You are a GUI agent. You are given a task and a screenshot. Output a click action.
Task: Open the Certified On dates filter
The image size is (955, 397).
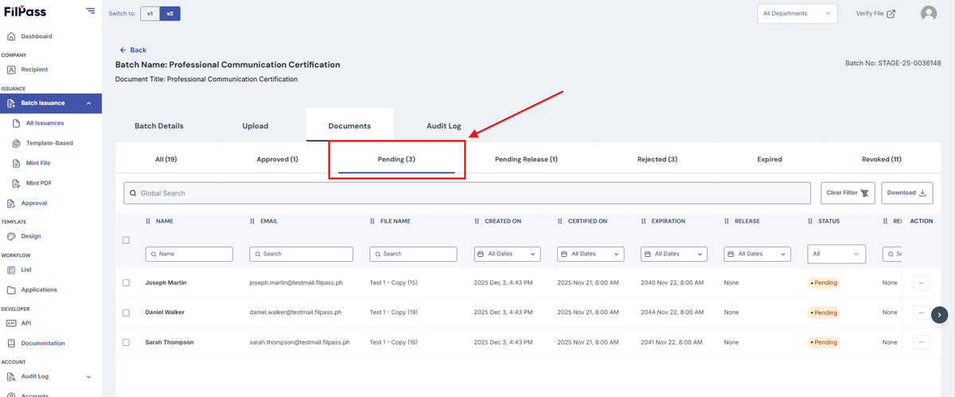[x=591, y=254]
